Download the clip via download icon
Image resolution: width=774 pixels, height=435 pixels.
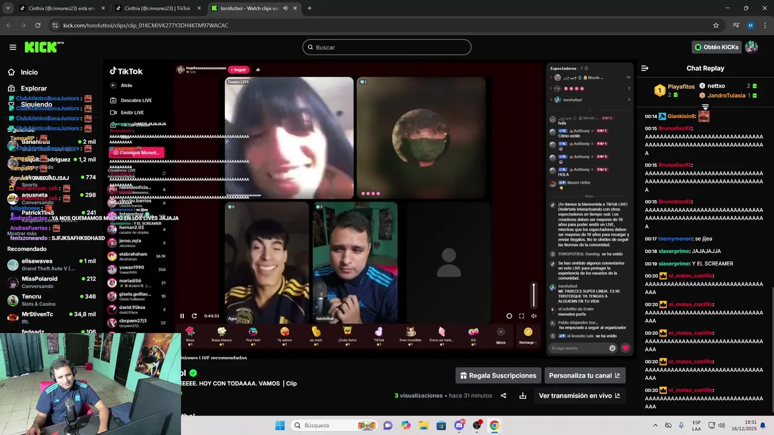pos(522,396)
